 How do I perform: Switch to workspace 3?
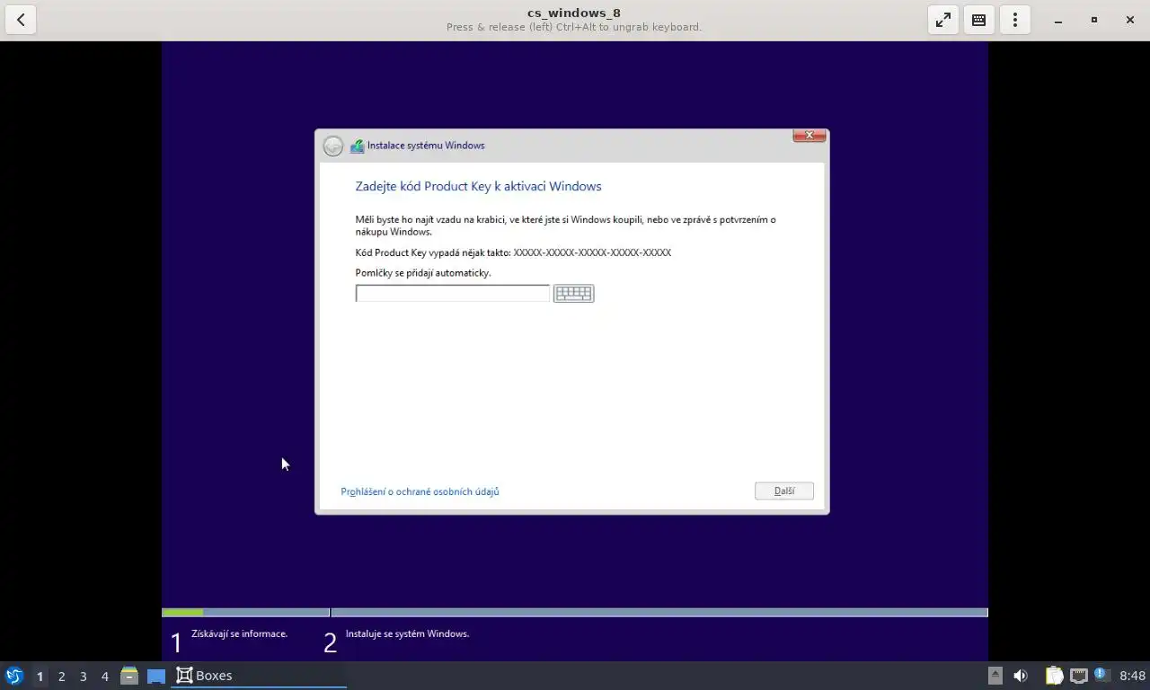(x=83, y=676)
